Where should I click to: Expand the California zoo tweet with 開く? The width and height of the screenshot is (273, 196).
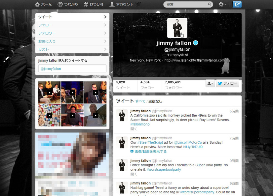click(134, 129)
